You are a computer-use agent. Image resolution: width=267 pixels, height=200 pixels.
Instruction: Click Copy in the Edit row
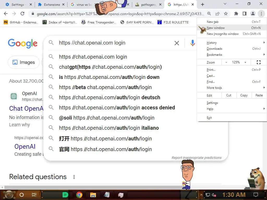(244, 95)
